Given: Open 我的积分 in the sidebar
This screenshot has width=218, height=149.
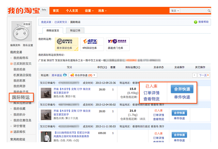Looking at the screenshot, I should point(19,114).
